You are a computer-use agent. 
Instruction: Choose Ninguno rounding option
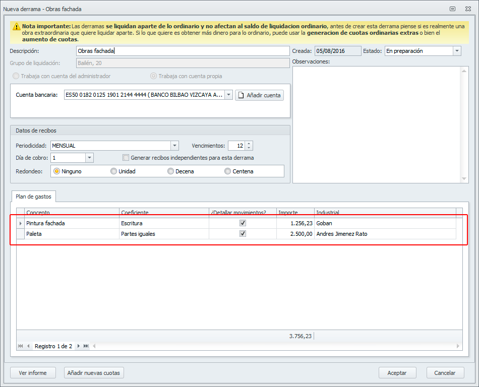(x=56, y=171)
